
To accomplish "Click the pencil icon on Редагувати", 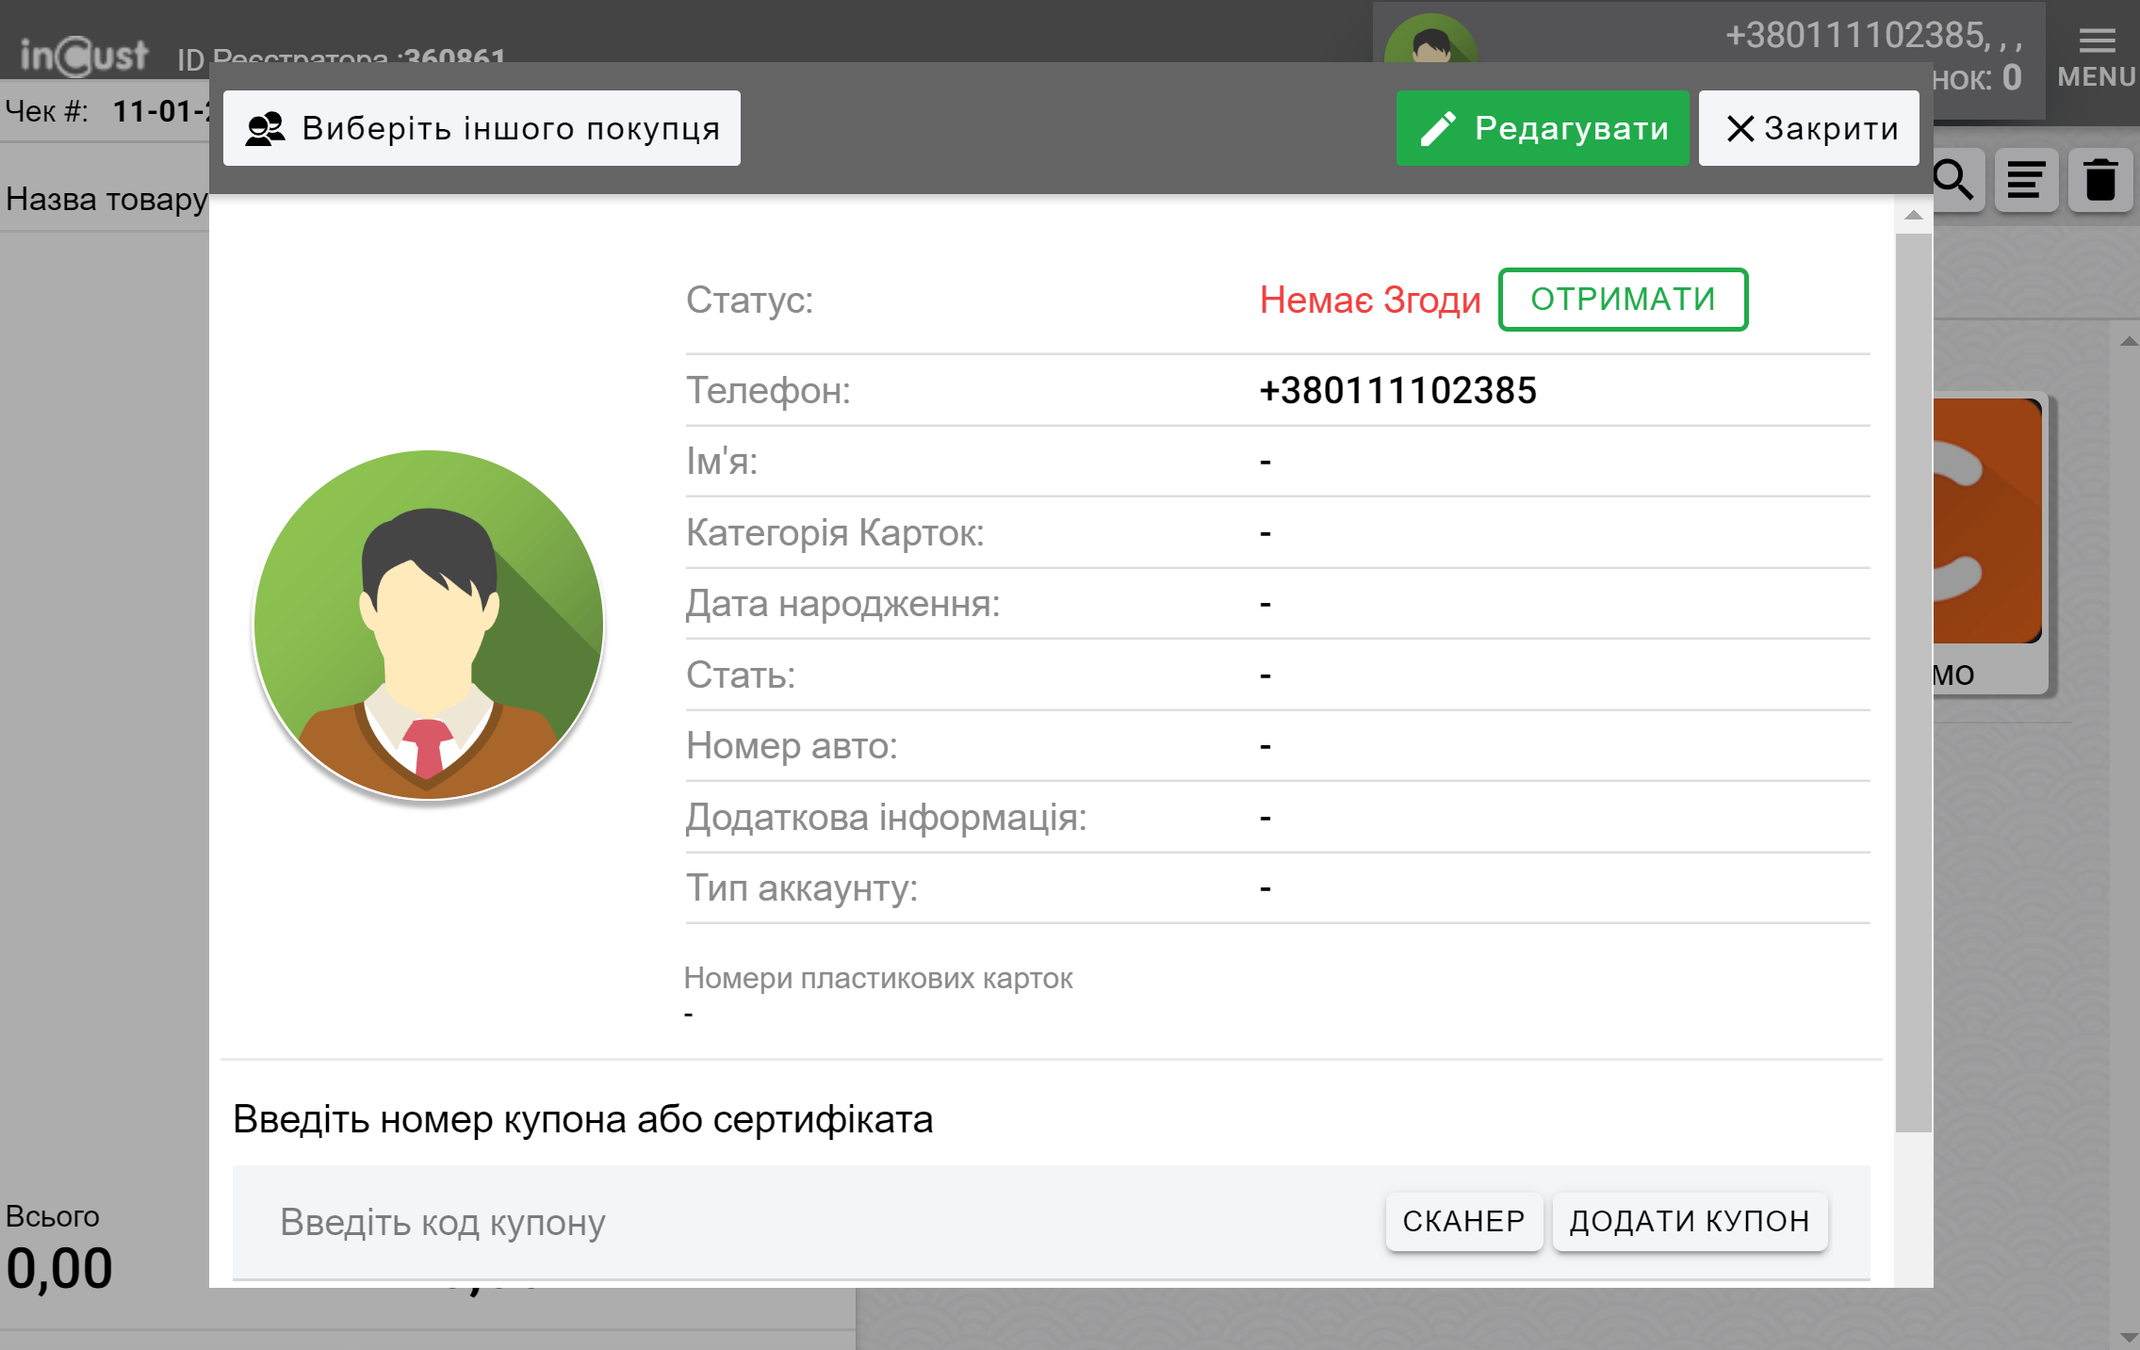I will click(1438, 129).
